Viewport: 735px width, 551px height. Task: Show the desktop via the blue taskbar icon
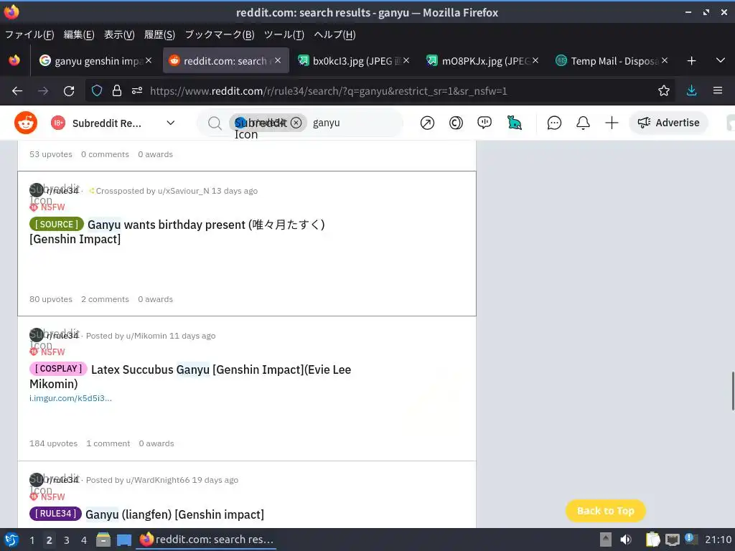pyautogui.click(x=123, y=540)
